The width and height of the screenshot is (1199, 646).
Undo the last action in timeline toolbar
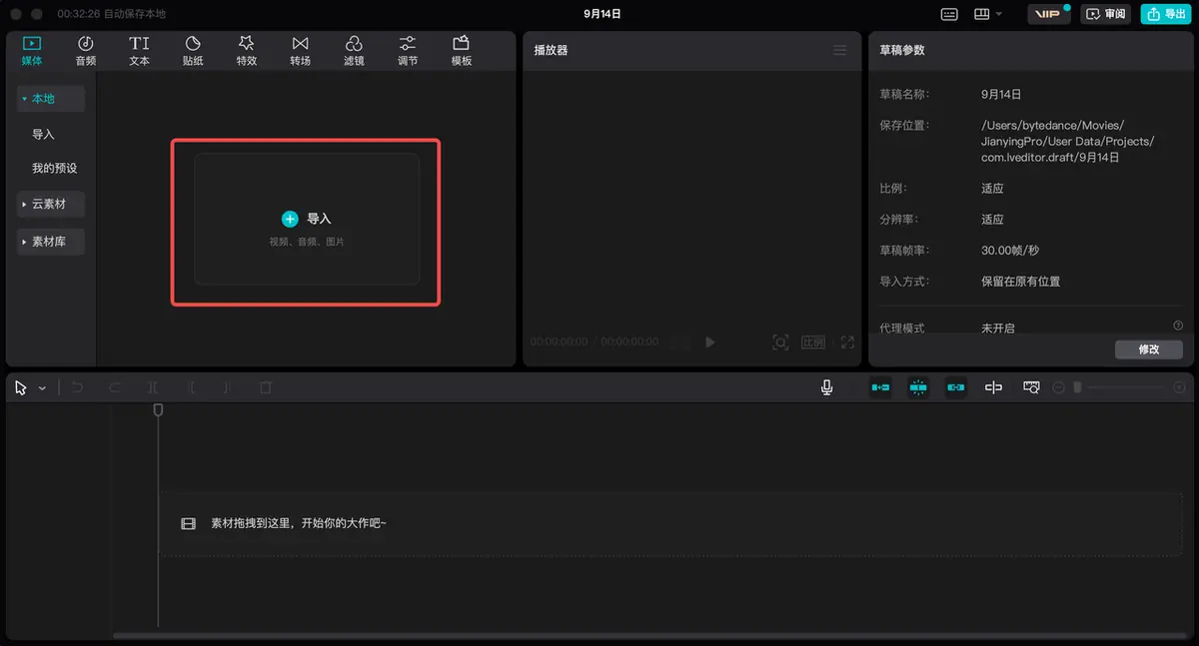tap(77, 387)
